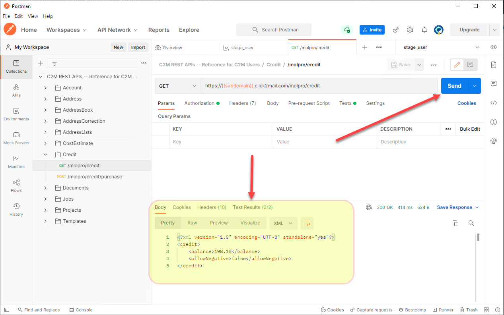Open the documentation icon in right sidebar

pyautogui.click(x=494, y=64)
